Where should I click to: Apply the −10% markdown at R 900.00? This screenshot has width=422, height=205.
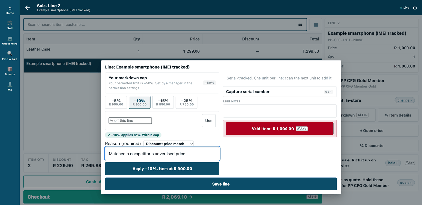tap(162, 169)
